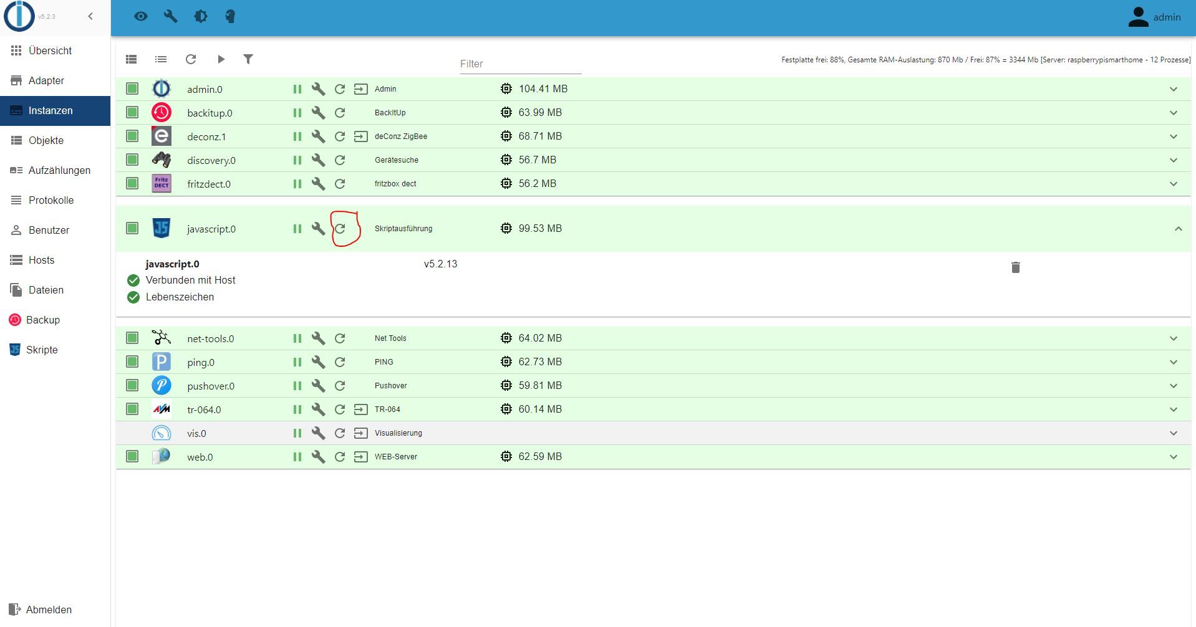Go to the Adapter page
1196x627 pixels.
pyautogui.click(x=55, y=80)
